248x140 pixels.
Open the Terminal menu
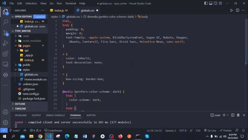click(x=71, y=3)
